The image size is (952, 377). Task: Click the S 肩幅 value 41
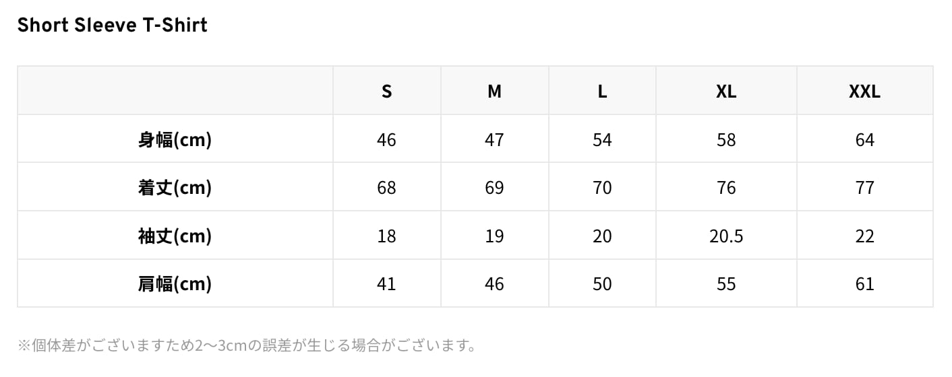point(386,284)
